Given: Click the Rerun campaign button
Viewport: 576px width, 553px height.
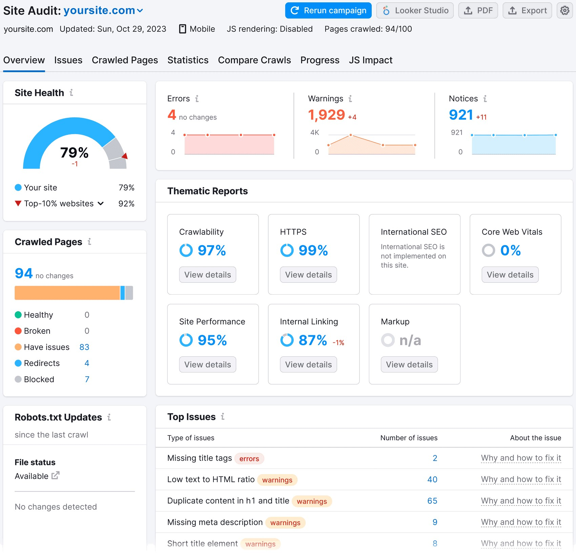Looking at the screenshot, I should click(x=328, y=10).
